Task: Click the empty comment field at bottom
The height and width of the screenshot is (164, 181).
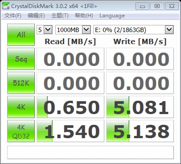Action: 90,152
